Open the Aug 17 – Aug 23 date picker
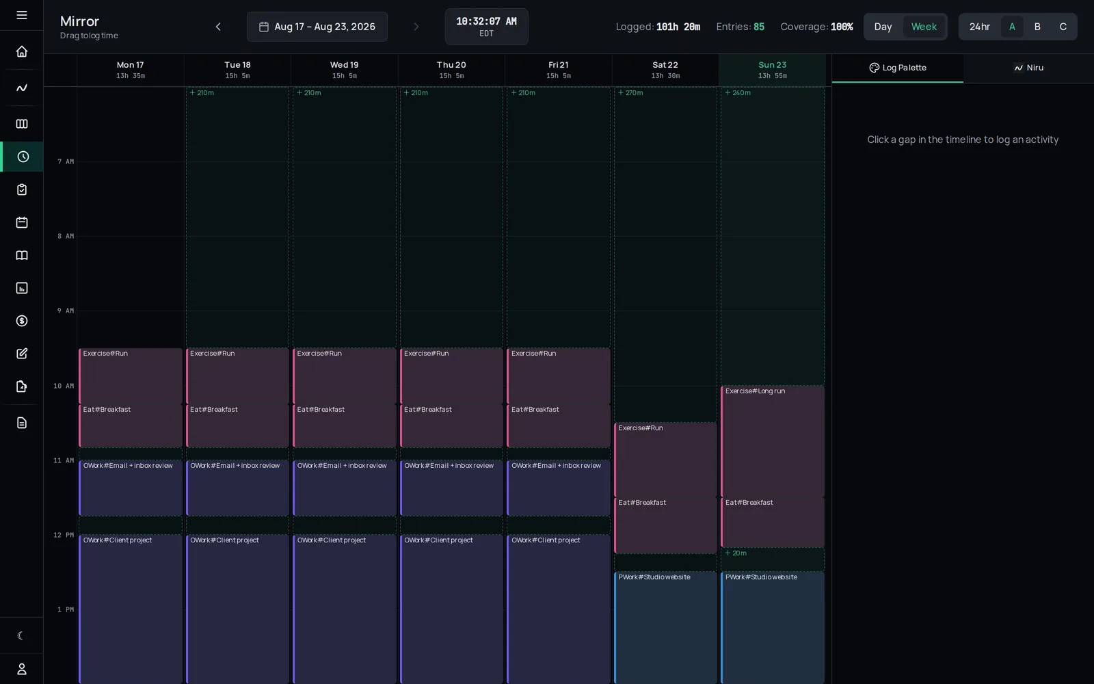The image size is (1094, 684). [317, 27]
